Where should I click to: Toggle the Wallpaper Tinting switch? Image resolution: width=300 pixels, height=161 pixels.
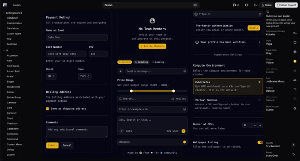coord(260,142)
